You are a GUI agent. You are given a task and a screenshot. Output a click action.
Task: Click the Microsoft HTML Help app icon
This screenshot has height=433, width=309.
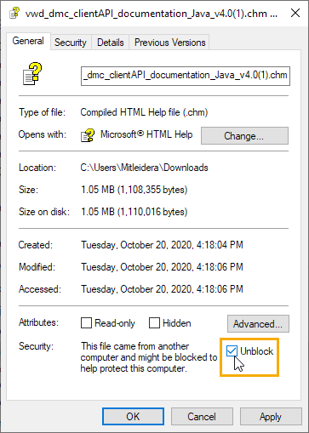[88, 135]
